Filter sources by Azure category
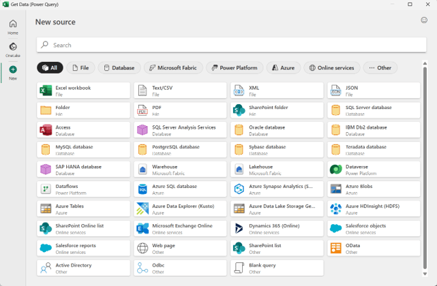Screen dimensions: 437x286 284,67
